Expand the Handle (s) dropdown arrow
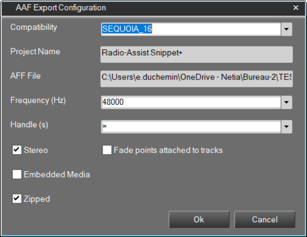Viewport: 307px width, 237px height. click(x=287, y=127)
